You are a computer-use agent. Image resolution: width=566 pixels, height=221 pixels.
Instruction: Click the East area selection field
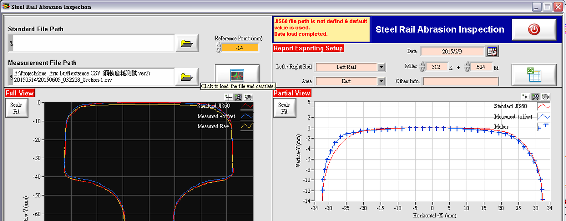point(346,82)
